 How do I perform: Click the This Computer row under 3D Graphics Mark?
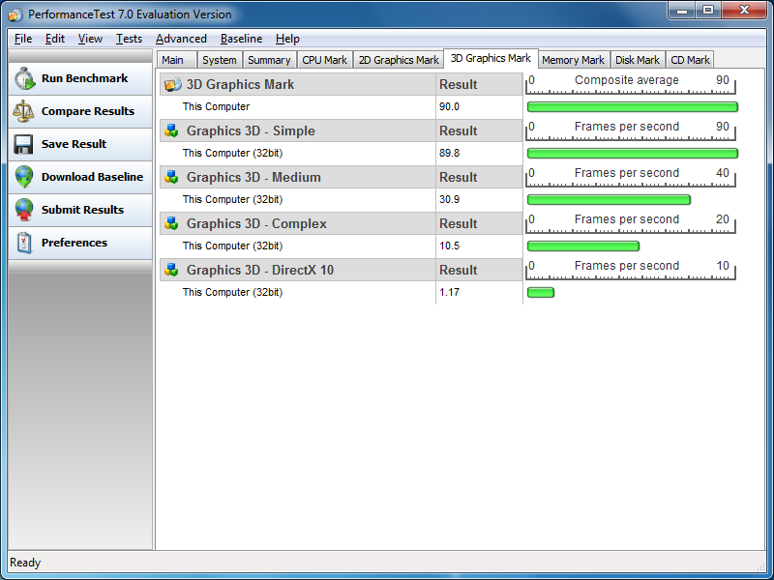point(216,107)
